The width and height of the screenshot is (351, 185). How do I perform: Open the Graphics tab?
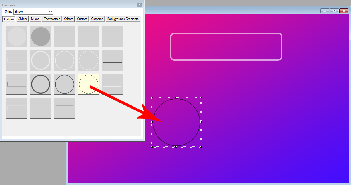(x=97, y=19)
